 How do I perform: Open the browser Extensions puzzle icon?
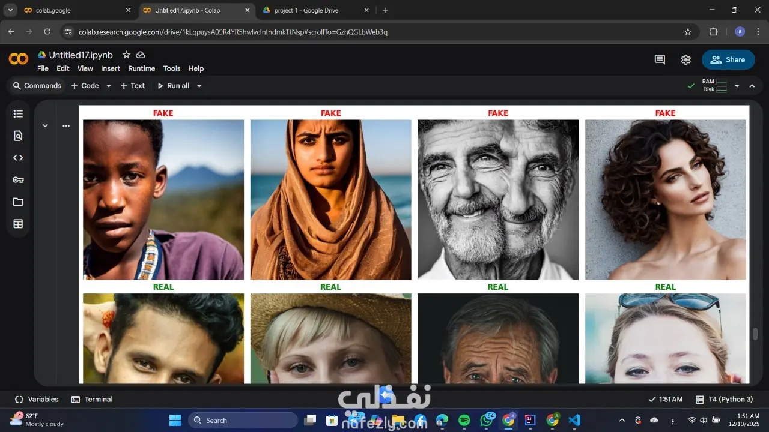point(714,32)
